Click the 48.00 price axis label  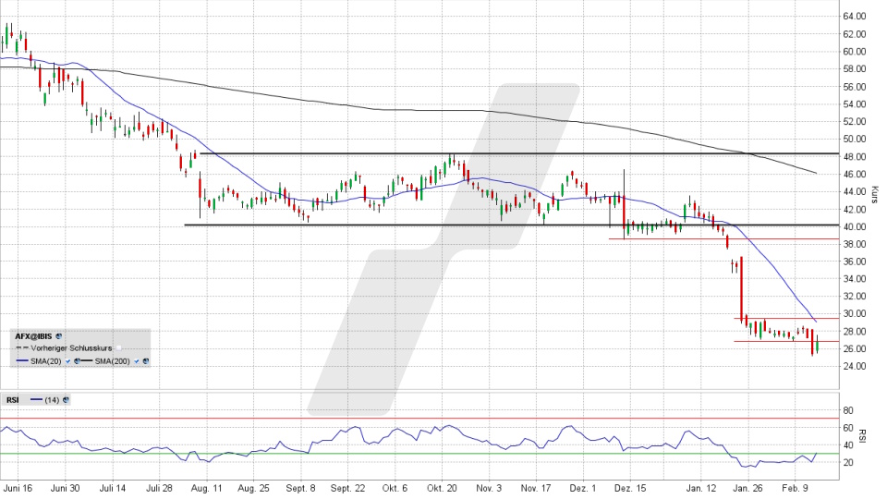coord(854,157)
